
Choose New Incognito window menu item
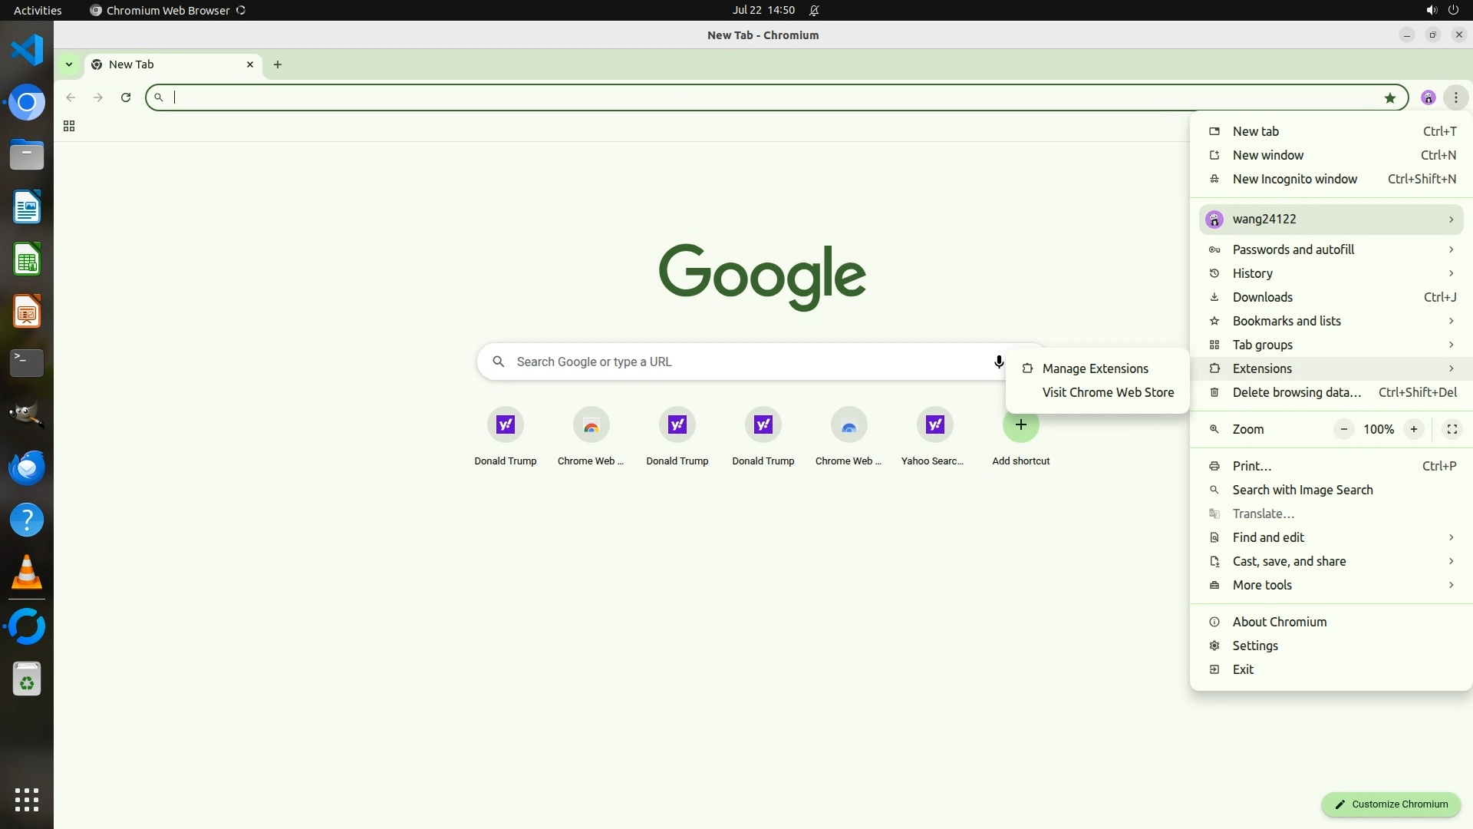click(x=1294, y=179)
